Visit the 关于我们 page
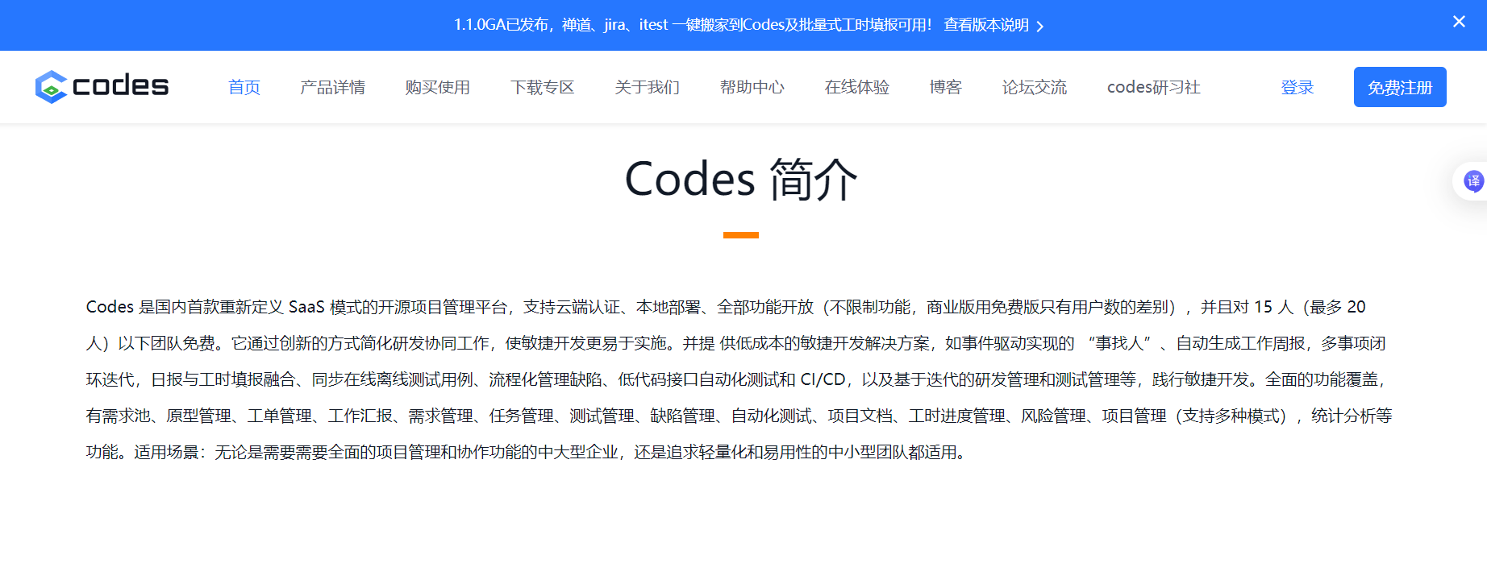Viewport: 1487px width, 588px height. pos(648,87)
